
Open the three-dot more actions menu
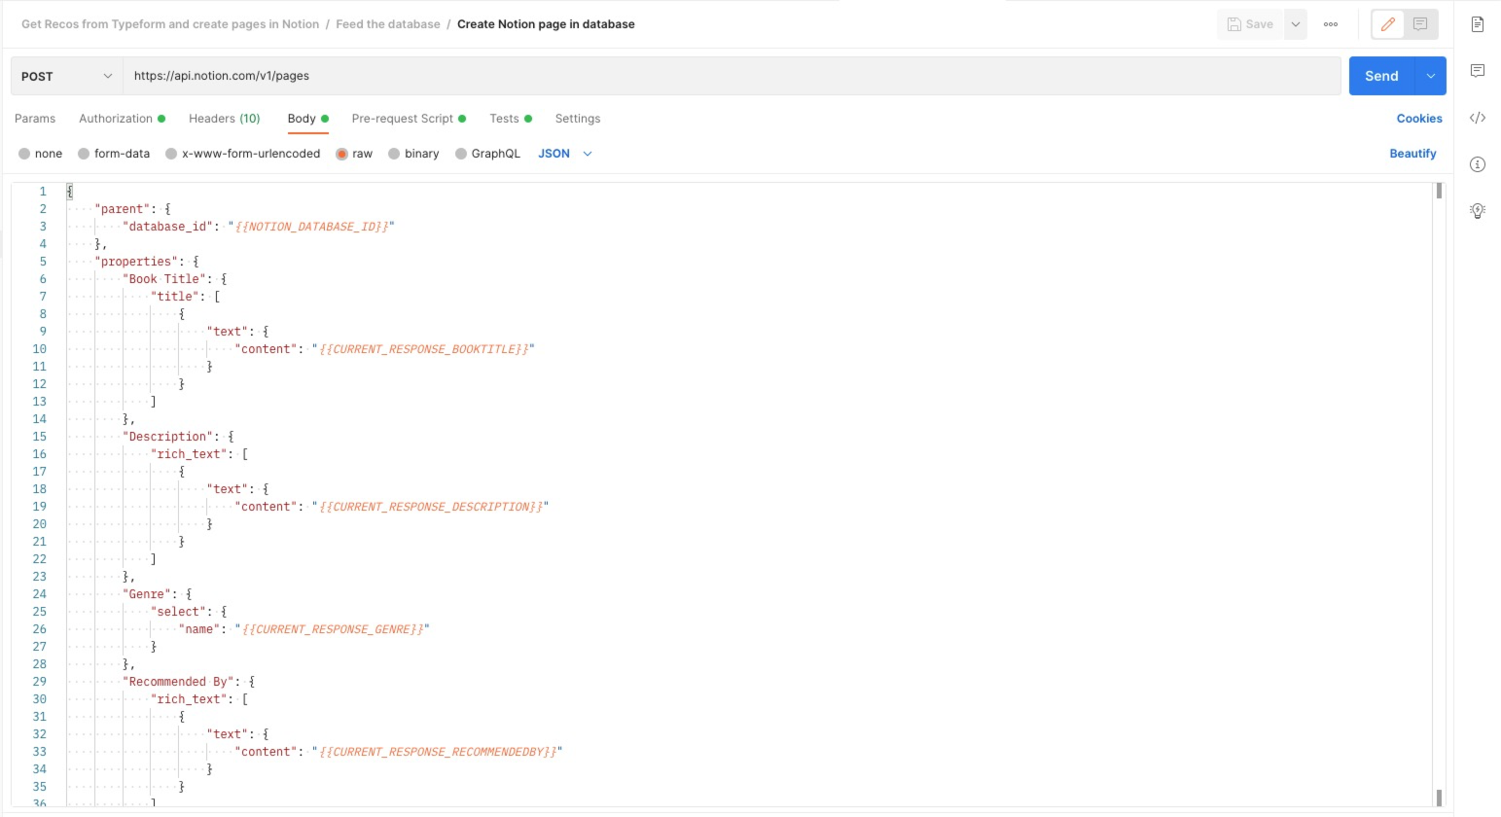[1331, 24]
